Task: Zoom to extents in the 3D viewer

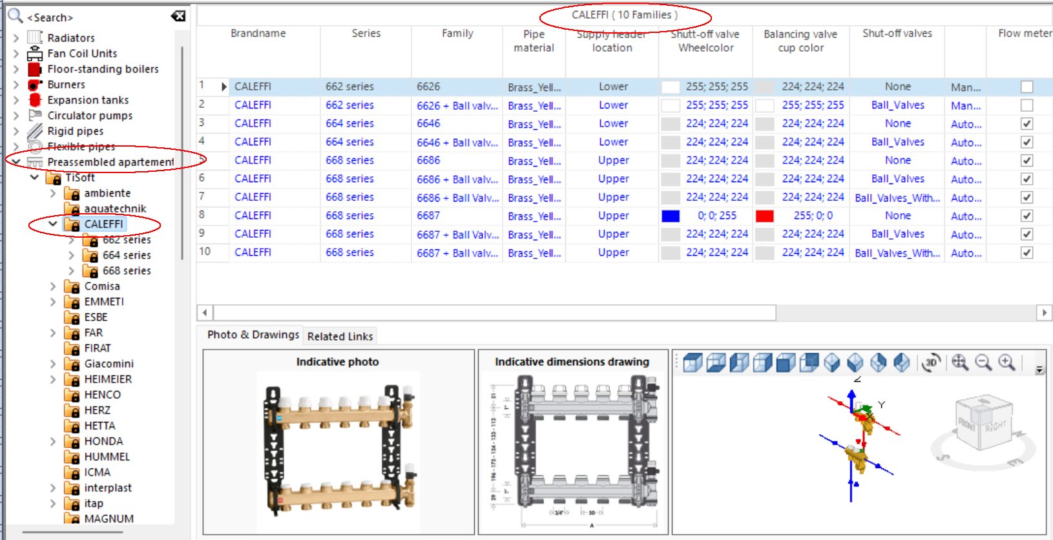Action: pyautogui.click(x=960, y=363)
